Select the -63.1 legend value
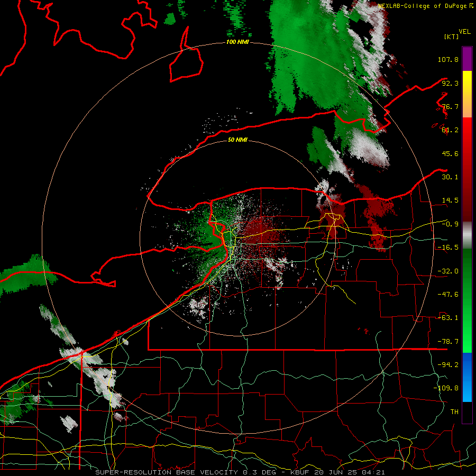The height and width of the screenshot is (476, 476). pyautogui.click(x=448, y=318)
